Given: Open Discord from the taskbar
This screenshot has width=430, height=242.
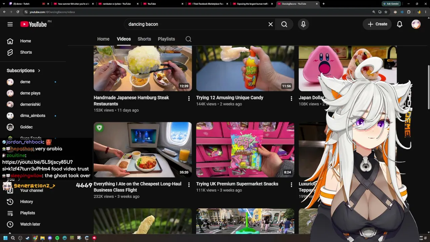Looking at the screenshot, I should pyautogui.click(x=50, y=238).
